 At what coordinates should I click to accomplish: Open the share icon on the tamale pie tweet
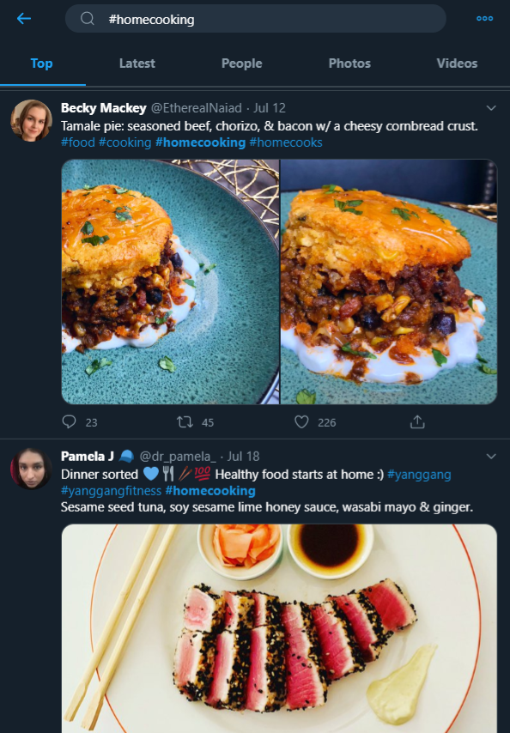pos(417,421)
